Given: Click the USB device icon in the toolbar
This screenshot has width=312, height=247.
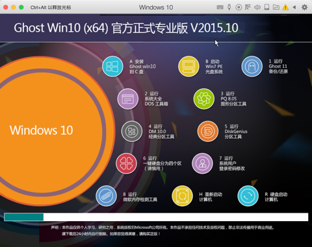Looking at the screenshot, I should click(x=229, y=7).
